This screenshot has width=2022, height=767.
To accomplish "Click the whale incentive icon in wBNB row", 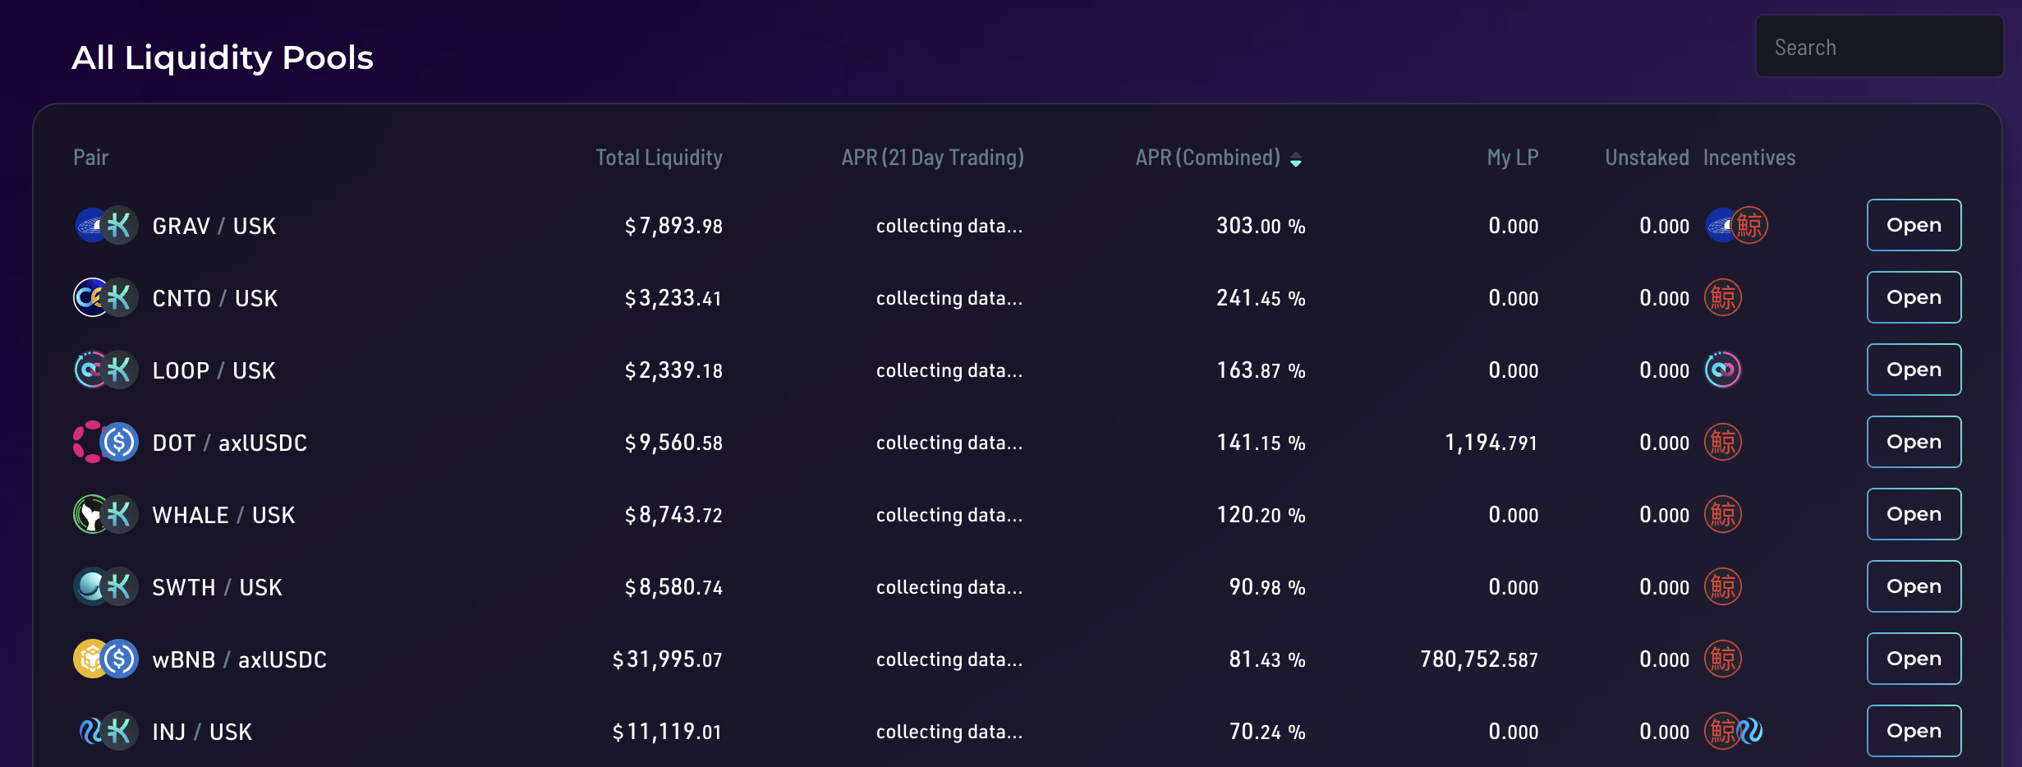I will coord(1723,659).
